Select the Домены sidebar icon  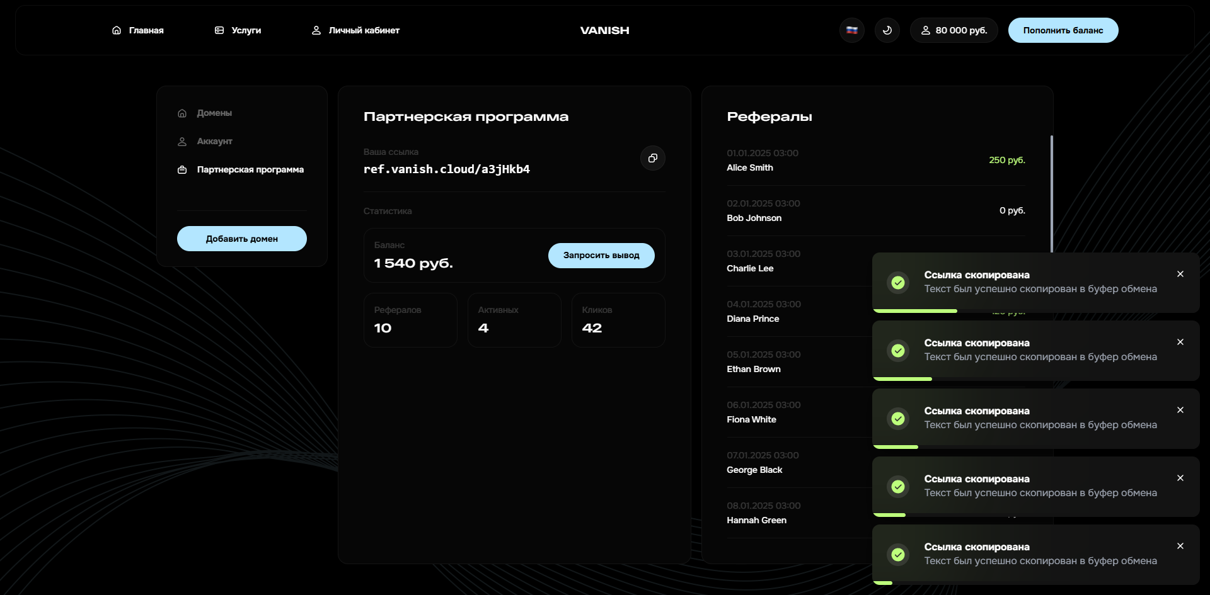coord(182,113)
